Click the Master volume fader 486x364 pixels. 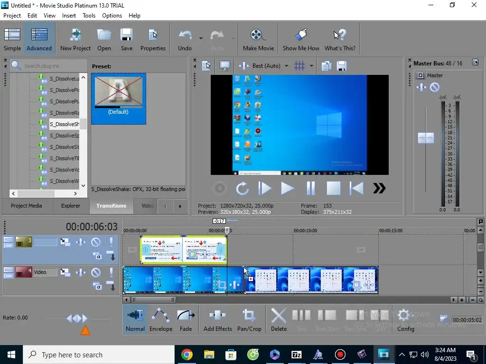426,138
